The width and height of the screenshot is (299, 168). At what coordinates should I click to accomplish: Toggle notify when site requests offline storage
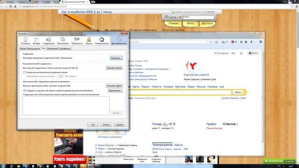point(24,91)
